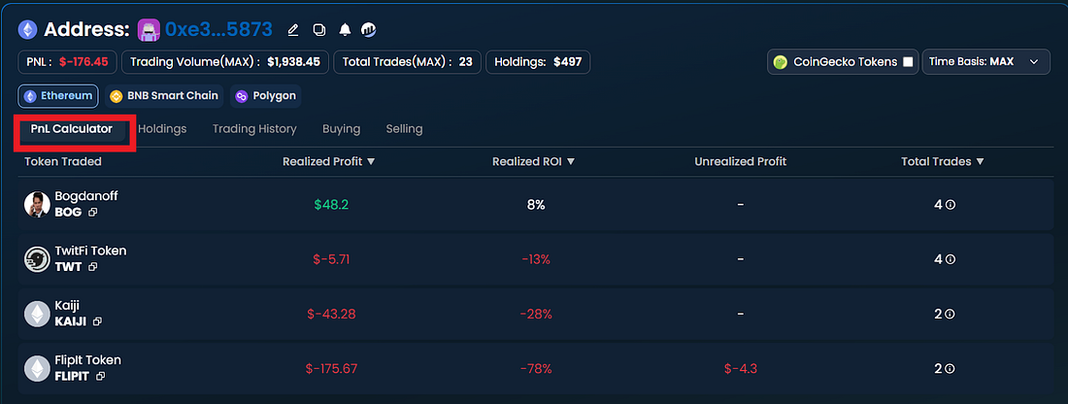Select the BNB Smart Chain filter

pyautogui.click(x=164, y=96)
